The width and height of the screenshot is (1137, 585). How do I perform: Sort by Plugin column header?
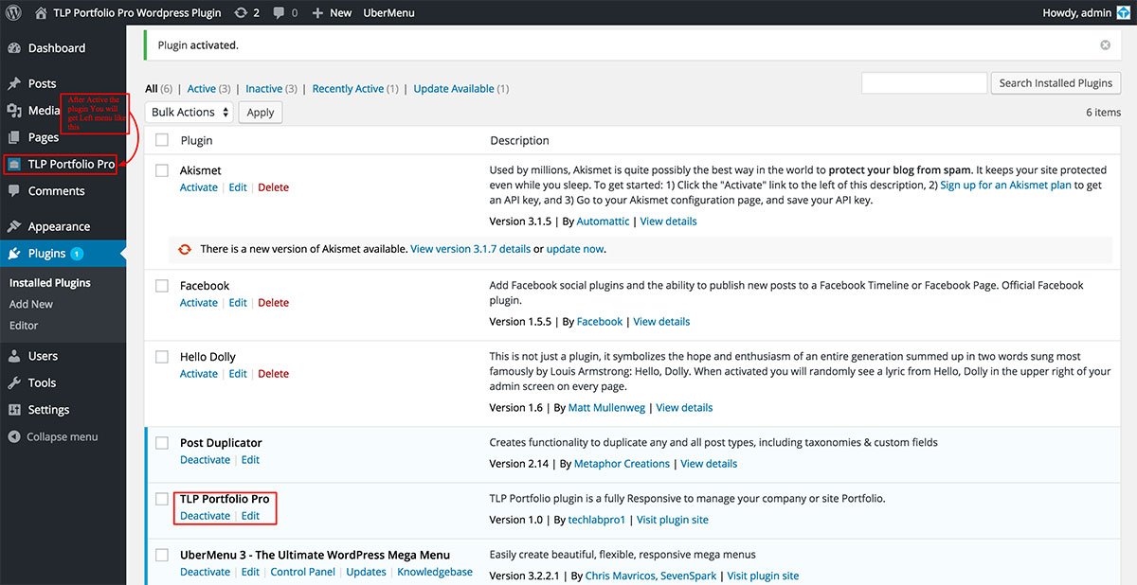[196, 140]
